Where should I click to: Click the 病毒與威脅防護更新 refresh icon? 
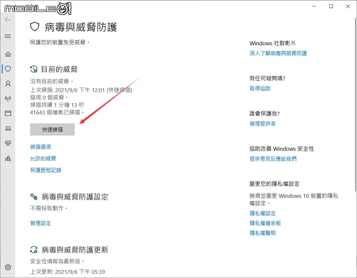coord(34,250)
